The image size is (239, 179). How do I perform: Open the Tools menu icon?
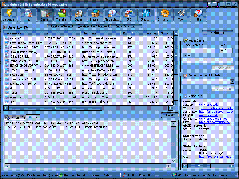(x=182, y=15)
